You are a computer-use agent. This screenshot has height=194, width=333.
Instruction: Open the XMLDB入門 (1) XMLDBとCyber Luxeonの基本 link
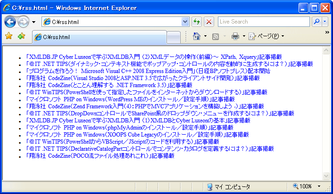click(138, 121)
